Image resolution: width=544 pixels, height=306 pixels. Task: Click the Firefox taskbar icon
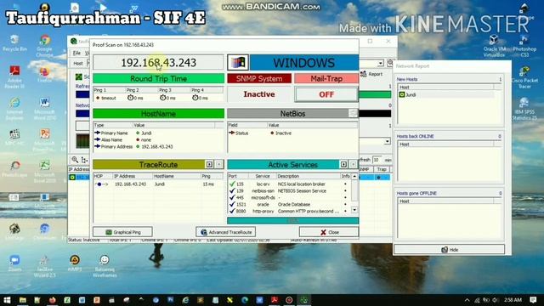pos(53,300)
